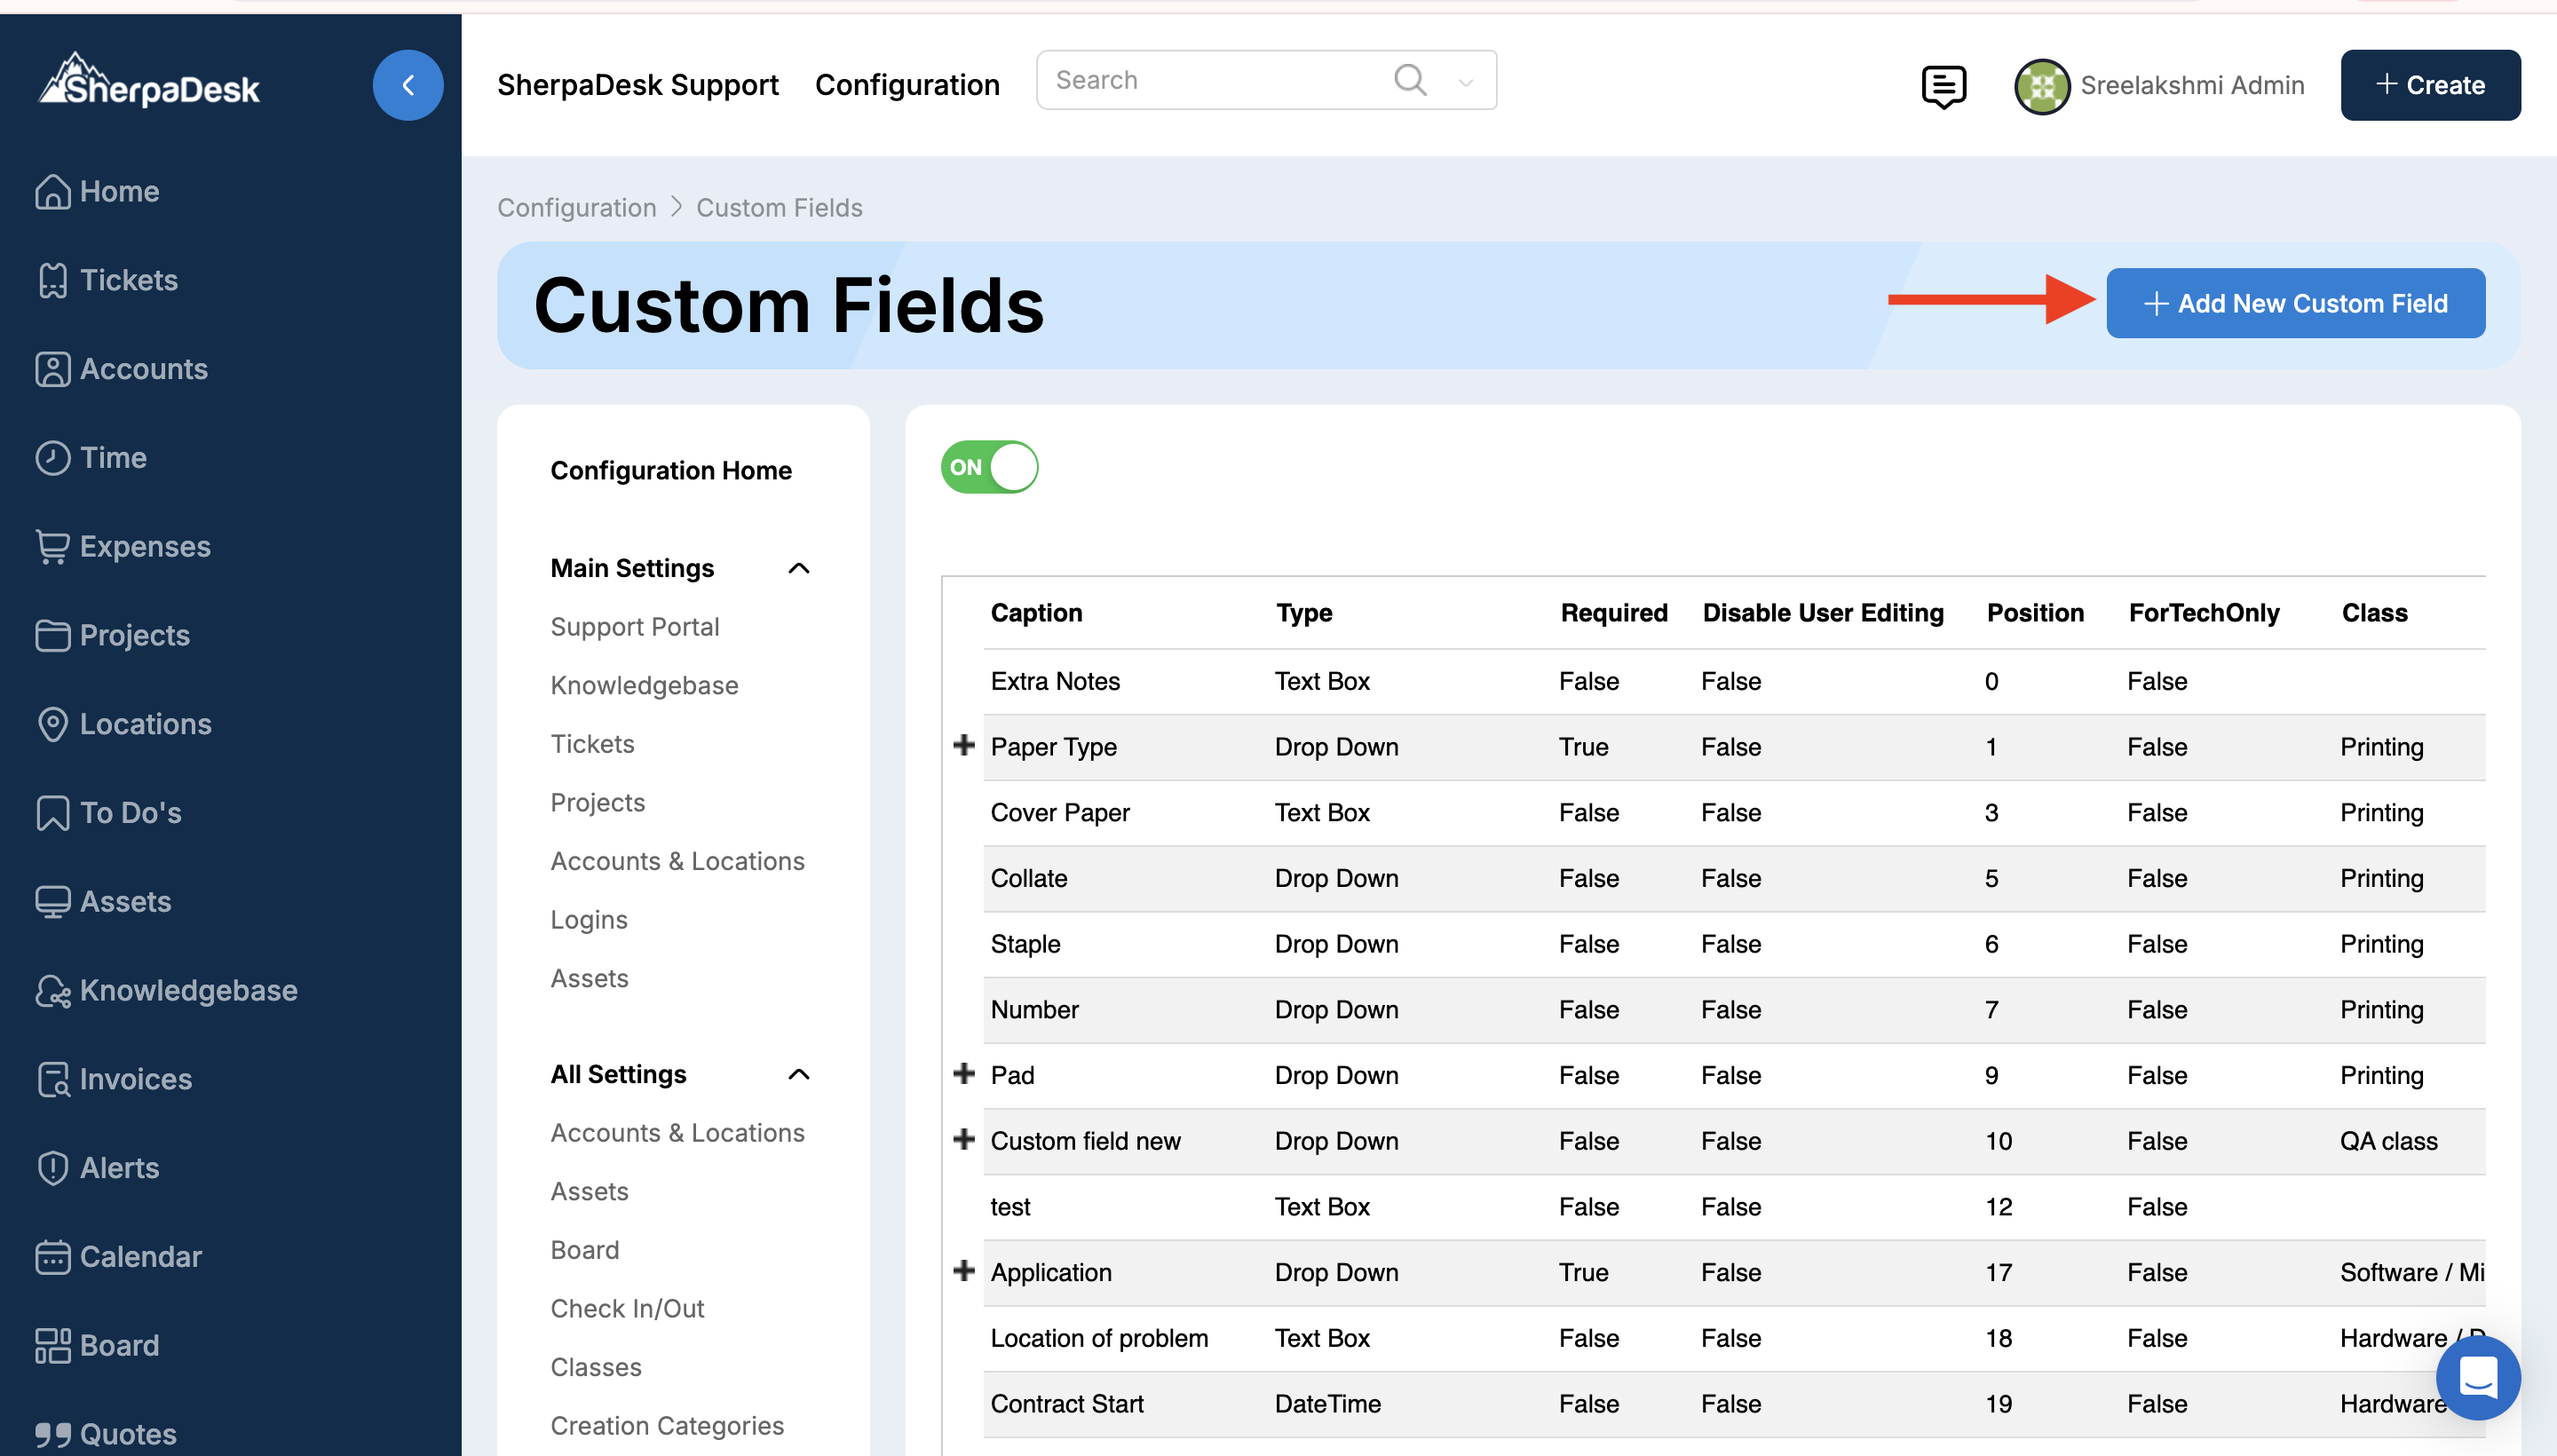This screenshot has width=2557, height=1456.
Task: Go to Assets in the left sidebar
Action: 125,901
